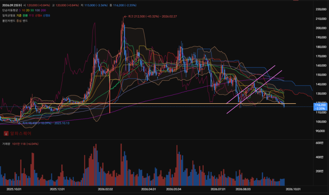329x195 pixels.
Task: Select the 100-period moving average legend
Action: (x=37, y=10)
